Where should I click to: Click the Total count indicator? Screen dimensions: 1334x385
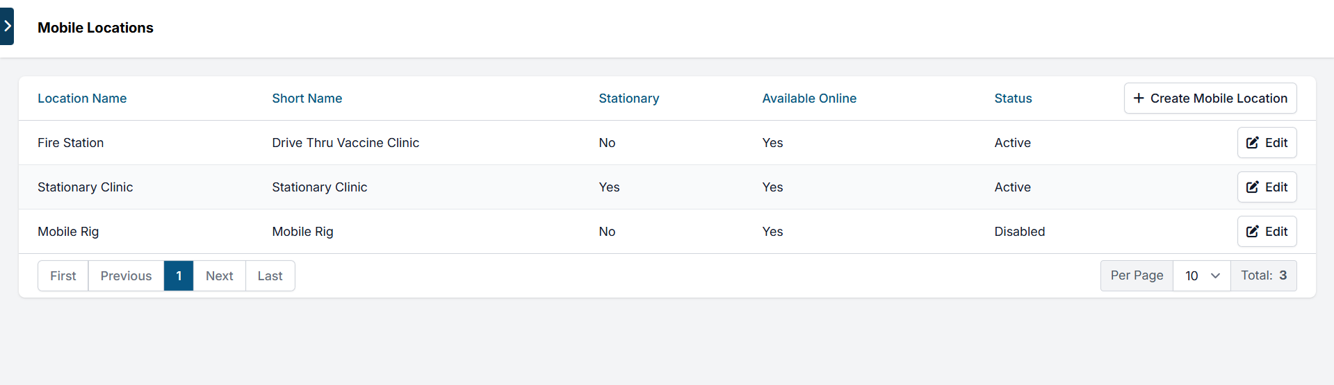tap(1263, 276)
